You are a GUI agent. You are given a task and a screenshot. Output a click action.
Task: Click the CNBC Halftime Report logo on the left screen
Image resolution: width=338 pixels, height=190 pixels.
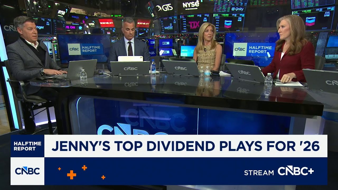click(x=86, y=49)
